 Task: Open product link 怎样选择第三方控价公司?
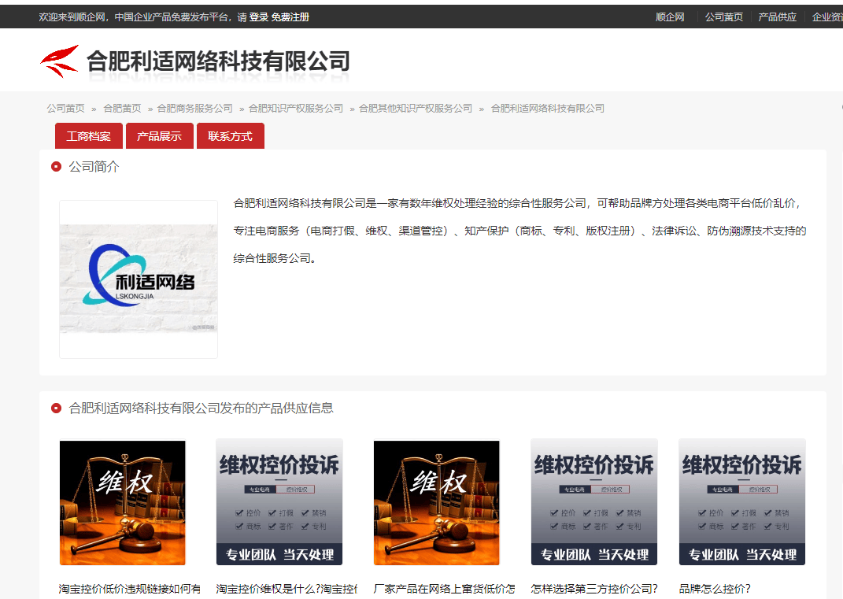click(594, 589)
